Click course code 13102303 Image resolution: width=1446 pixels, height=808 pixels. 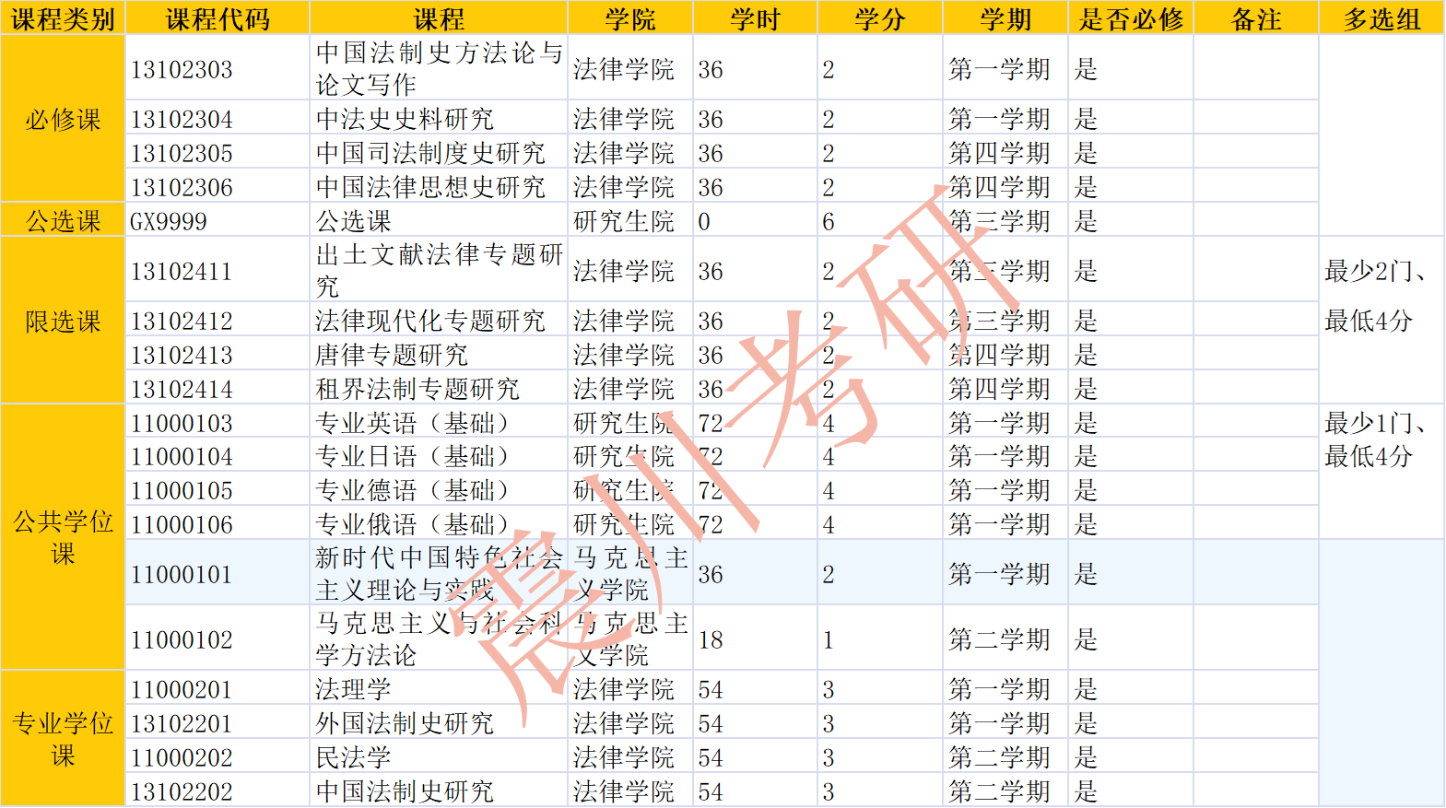pyautogui.click(x=182, y=69)
